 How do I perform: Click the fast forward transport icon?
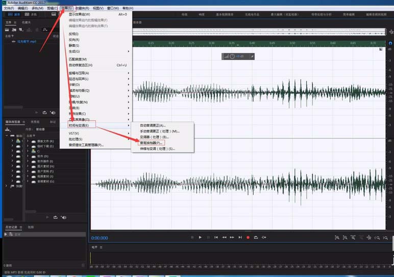click(x=232, y=237)
